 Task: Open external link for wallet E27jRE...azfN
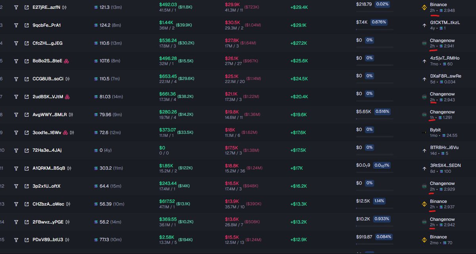pyautogui.click(x=27, y=7)
